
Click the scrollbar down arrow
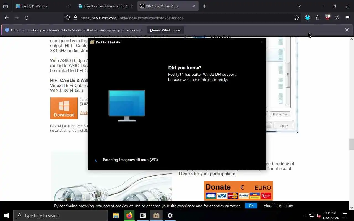[352, 208]
